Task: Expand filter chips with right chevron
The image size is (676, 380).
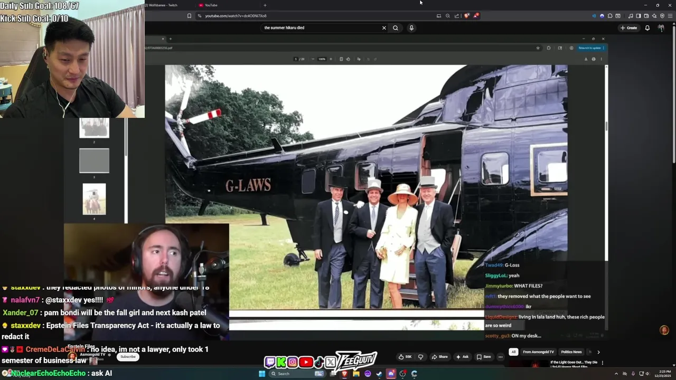Action: (x=598, y=352)
